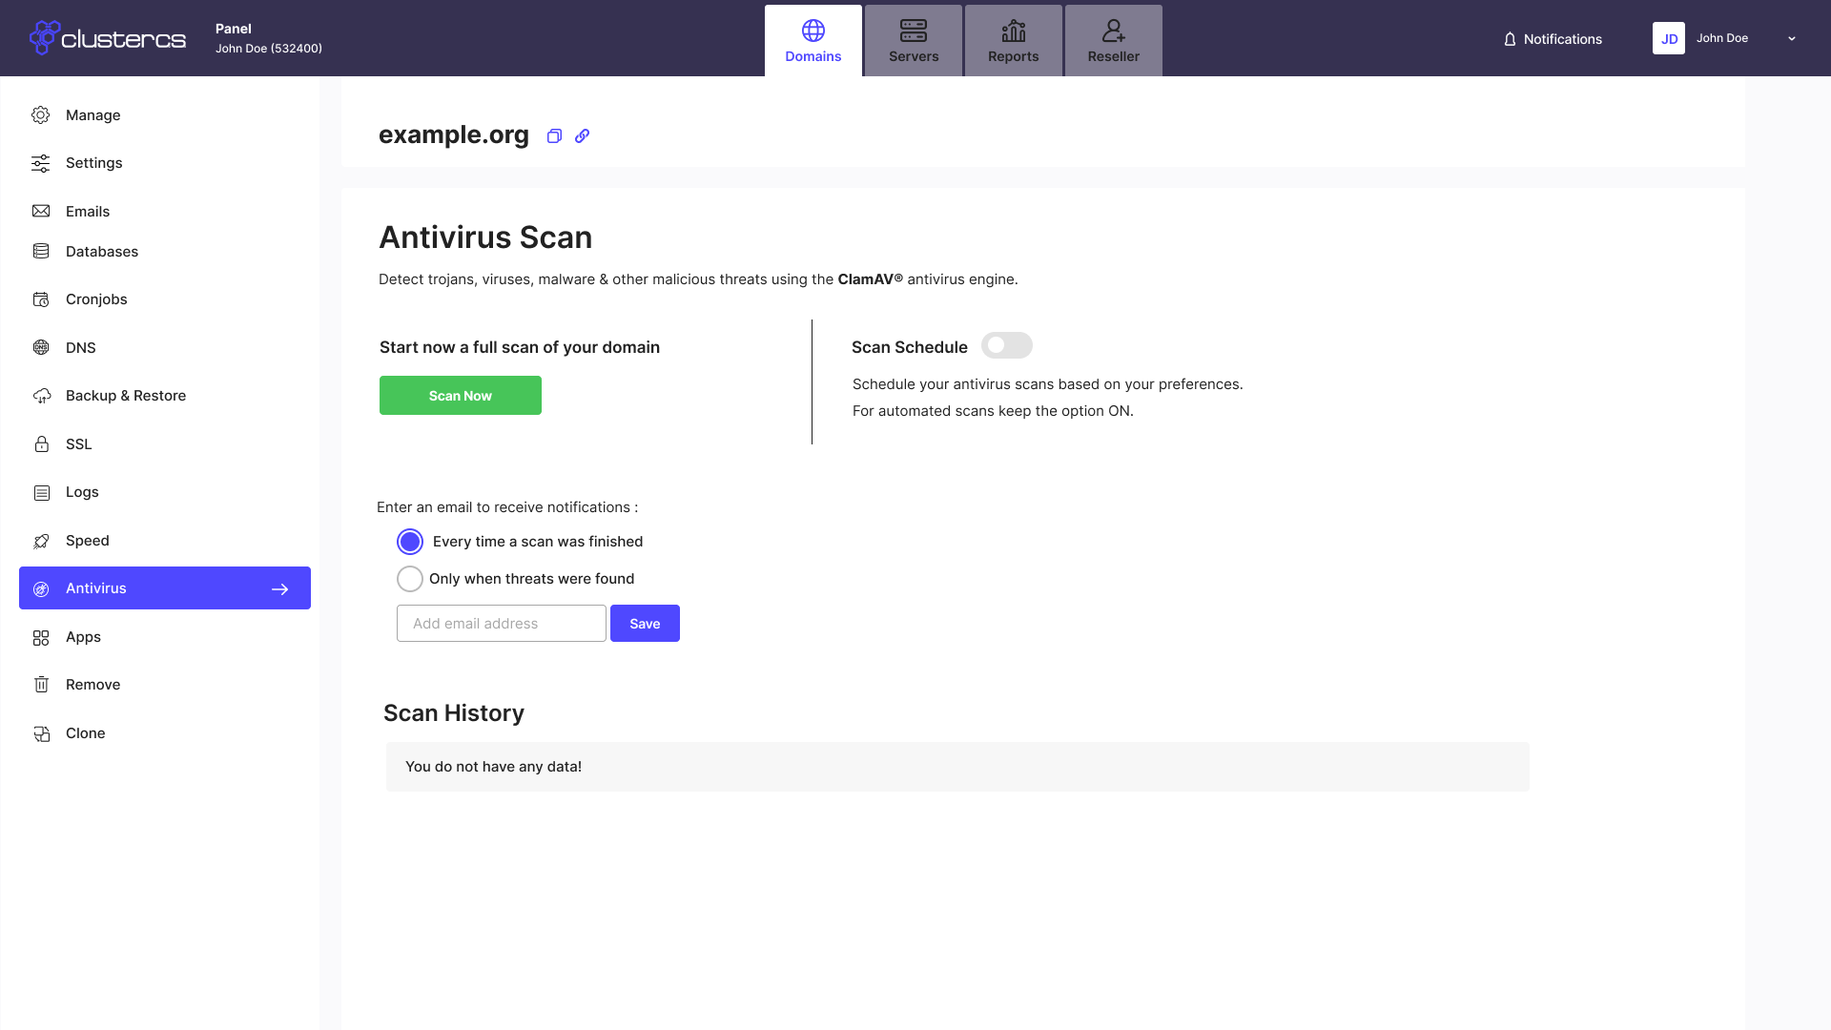Select 'Every time a scan was finished' option
This screenshot has width=1831, height=1030.
pos(410,542)
